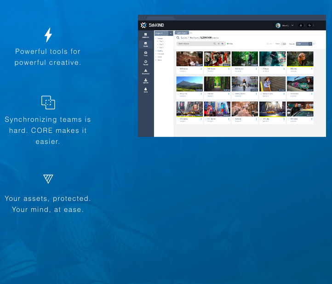332x284 pixels.
Task: Open options menu on graffiti wall asset card
Action: (312, 94)
